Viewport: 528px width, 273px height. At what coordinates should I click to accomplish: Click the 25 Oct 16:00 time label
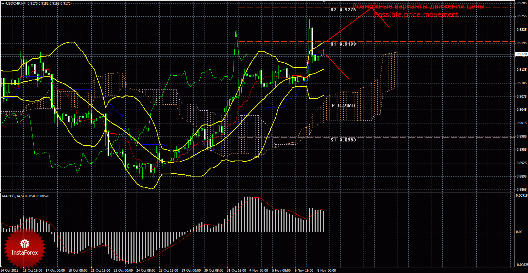click(x=168, y=271)
